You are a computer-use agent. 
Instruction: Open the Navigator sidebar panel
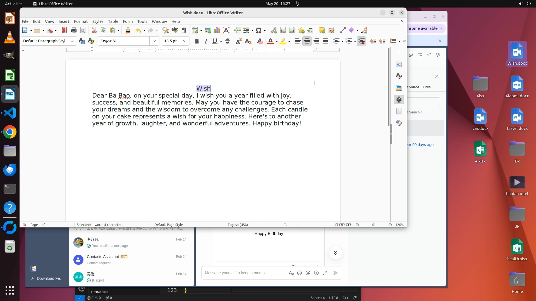click(399, 99)
